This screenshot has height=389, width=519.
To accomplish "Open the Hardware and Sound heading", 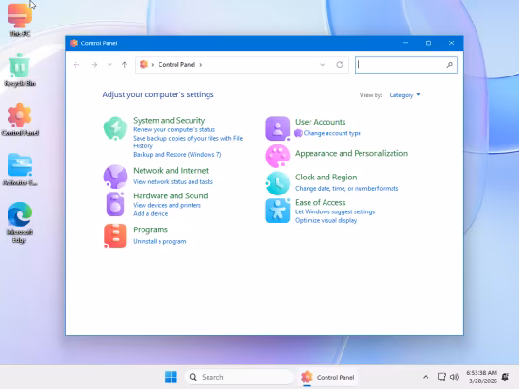I will click(170, 195).
